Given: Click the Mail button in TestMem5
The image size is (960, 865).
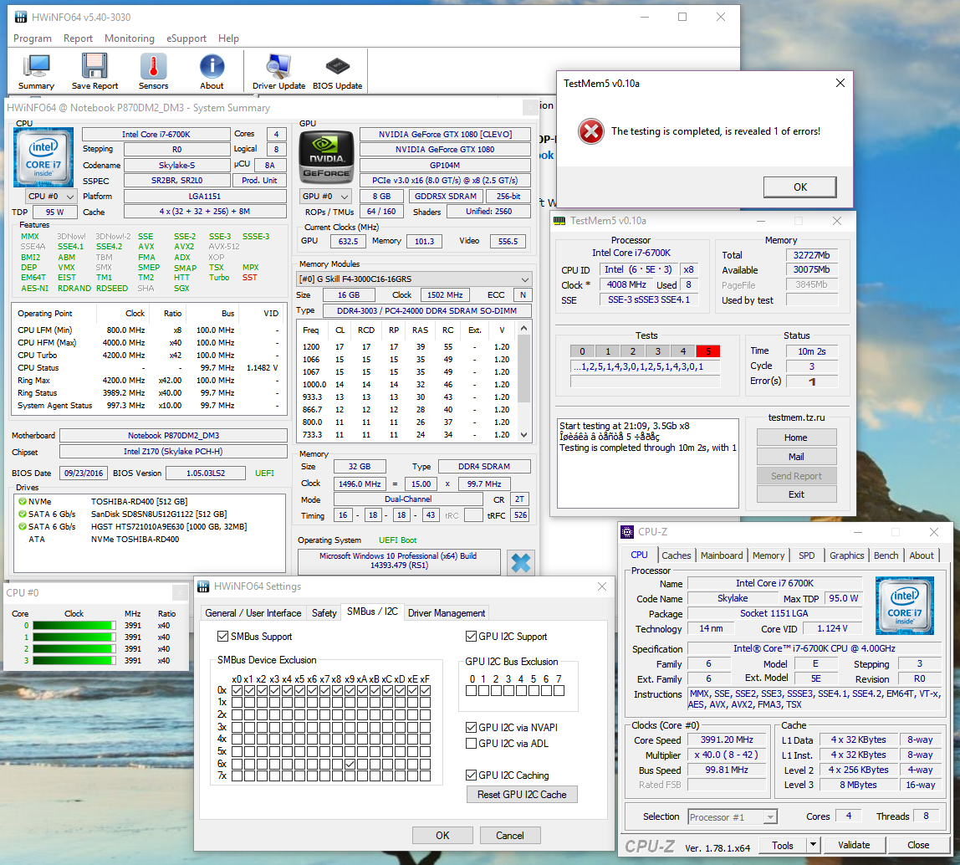Looking at the screenshot, I should pyautogui.click(x=796, y=457).
